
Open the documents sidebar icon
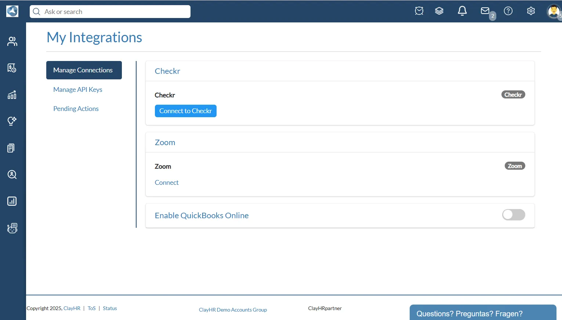(x=11, y=148)
